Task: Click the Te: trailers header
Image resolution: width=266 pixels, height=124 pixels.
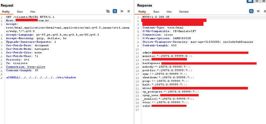Action: point(17,63)
